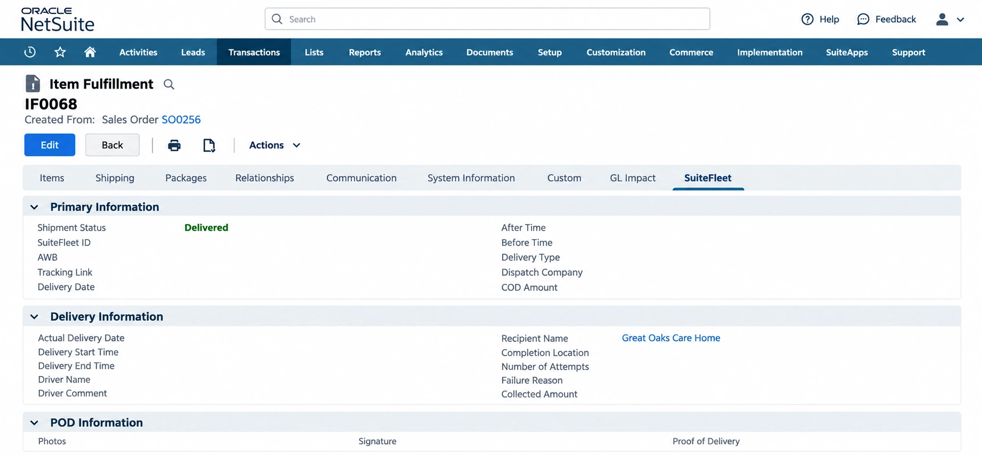Open the SuiteApps menu
Viewport: 982px width, 455px height.
tap(847, 52)
